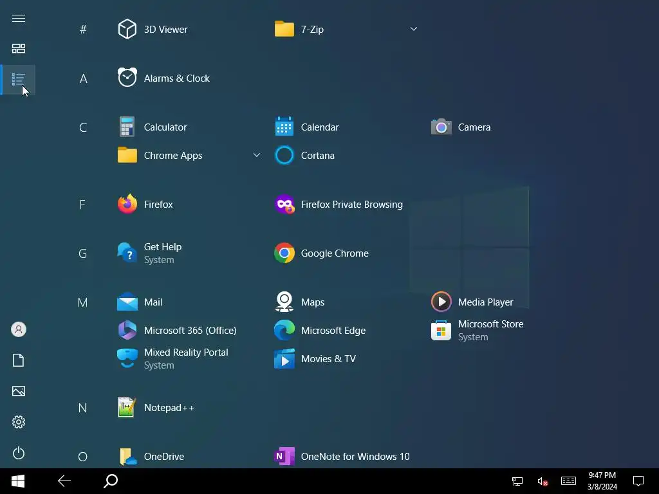Launch Alarms & Clock app icon
The width and height of the screenshot is (659, 494).
coord(127,78)
